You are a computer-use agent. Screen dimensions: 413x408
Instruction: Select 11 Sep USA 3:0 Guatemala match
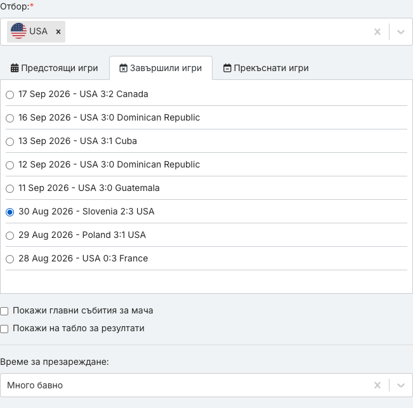(x=10, y=188)
